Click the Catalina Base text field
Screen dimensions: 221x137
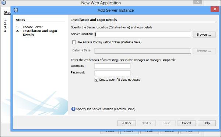pos(143,51)
